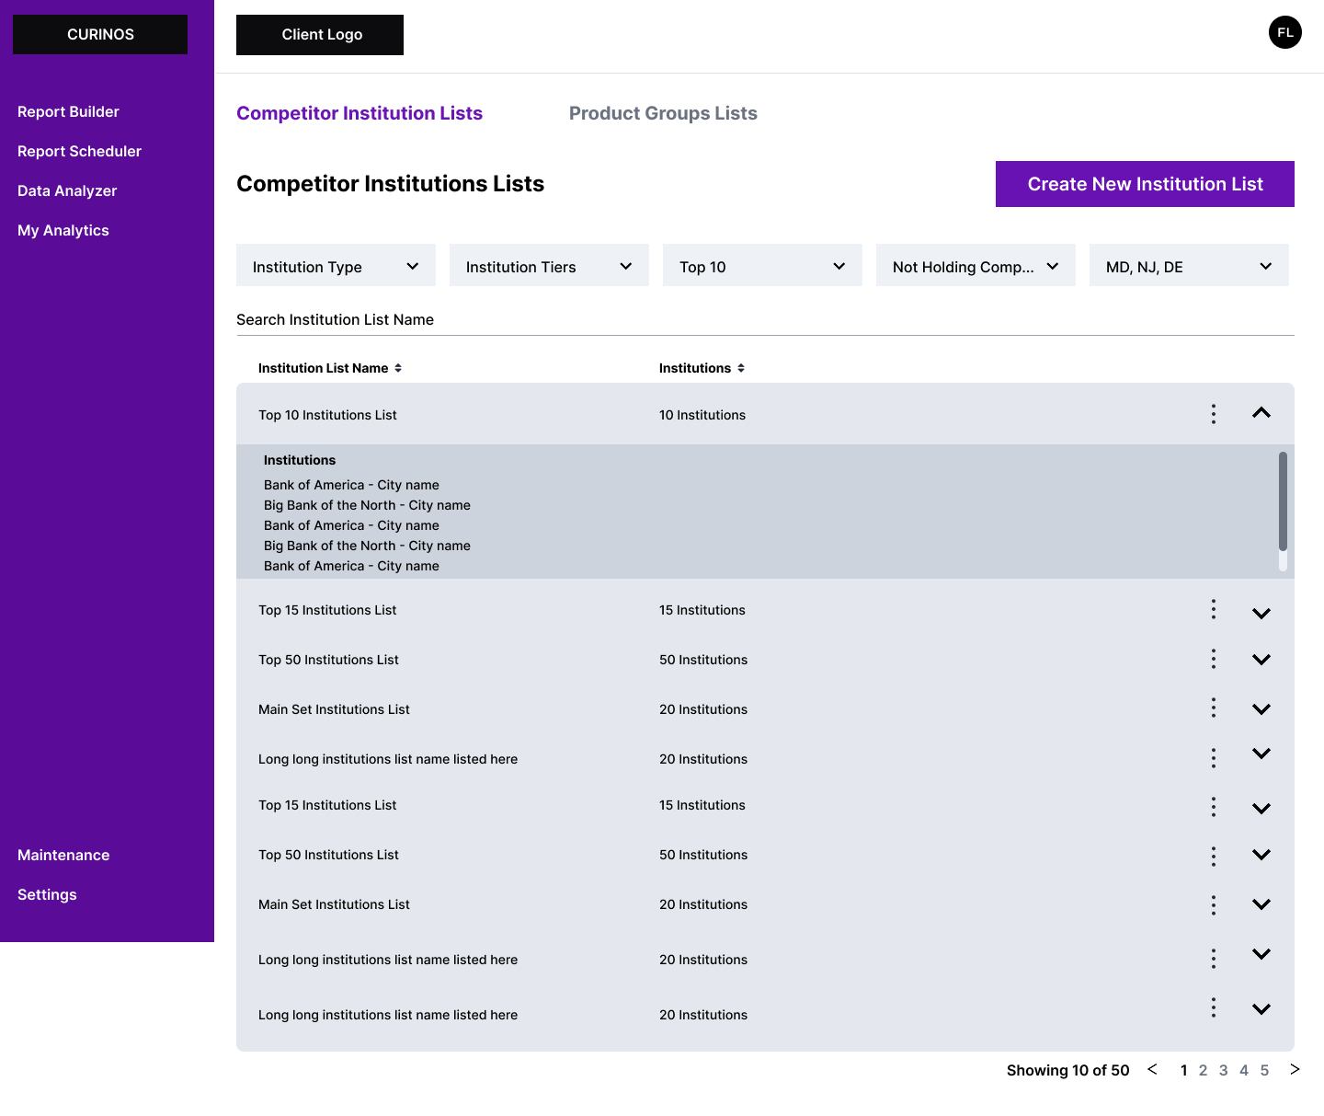
Task: Expand the second Main Set Institutions List row
Action: click(1261, 904)
